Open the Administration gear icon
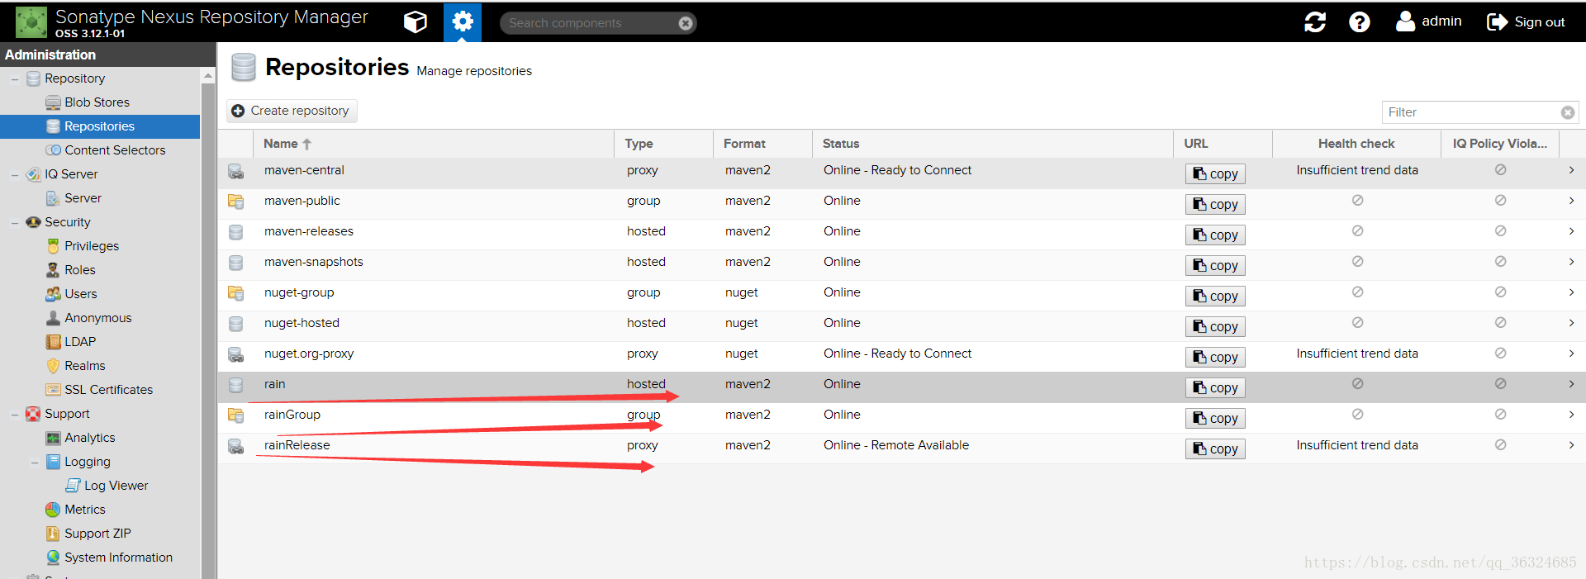The image size is (1586, 579). (x=463, y=22)
